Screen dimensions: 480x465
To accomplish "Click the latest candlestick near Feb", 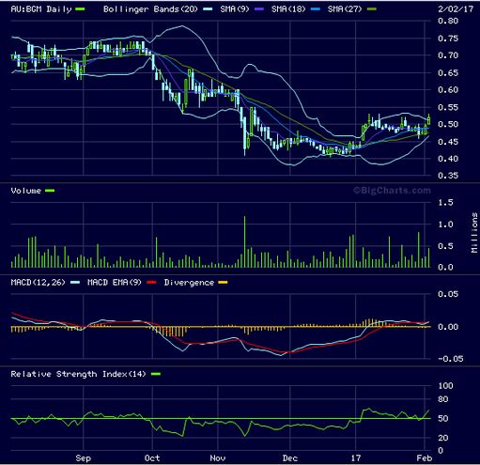I will (428, 119).
